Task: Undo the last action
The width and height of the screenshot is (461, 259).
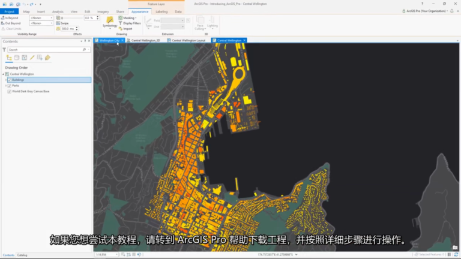Action: point(24,4)
